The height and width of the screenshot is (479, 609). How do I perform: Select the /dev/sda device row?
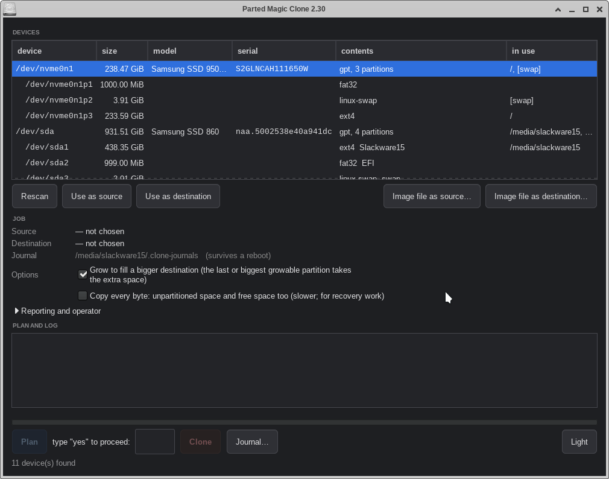click(x=304, y=132)
